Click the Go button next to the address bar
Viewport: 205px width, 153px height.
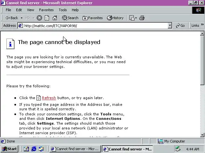click(180, 25)
